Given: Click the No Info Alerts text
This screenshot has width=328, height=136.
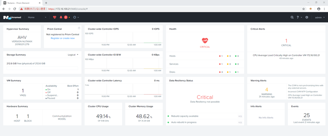Looking at the screenshot, I should pos(266,118).
